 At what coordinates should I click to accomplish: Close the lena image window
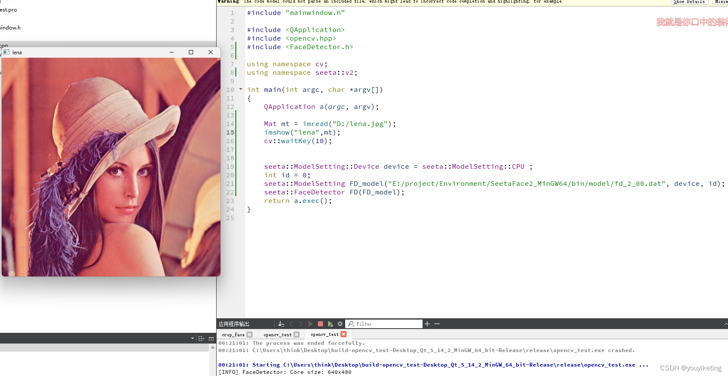click(x=211, y=52)
